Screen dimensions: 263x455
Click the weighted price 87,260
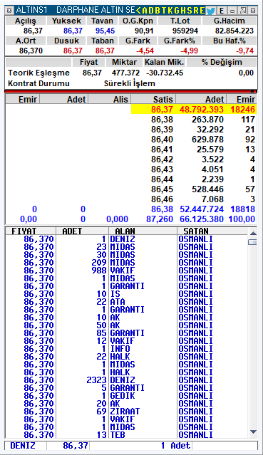(160, 219)
